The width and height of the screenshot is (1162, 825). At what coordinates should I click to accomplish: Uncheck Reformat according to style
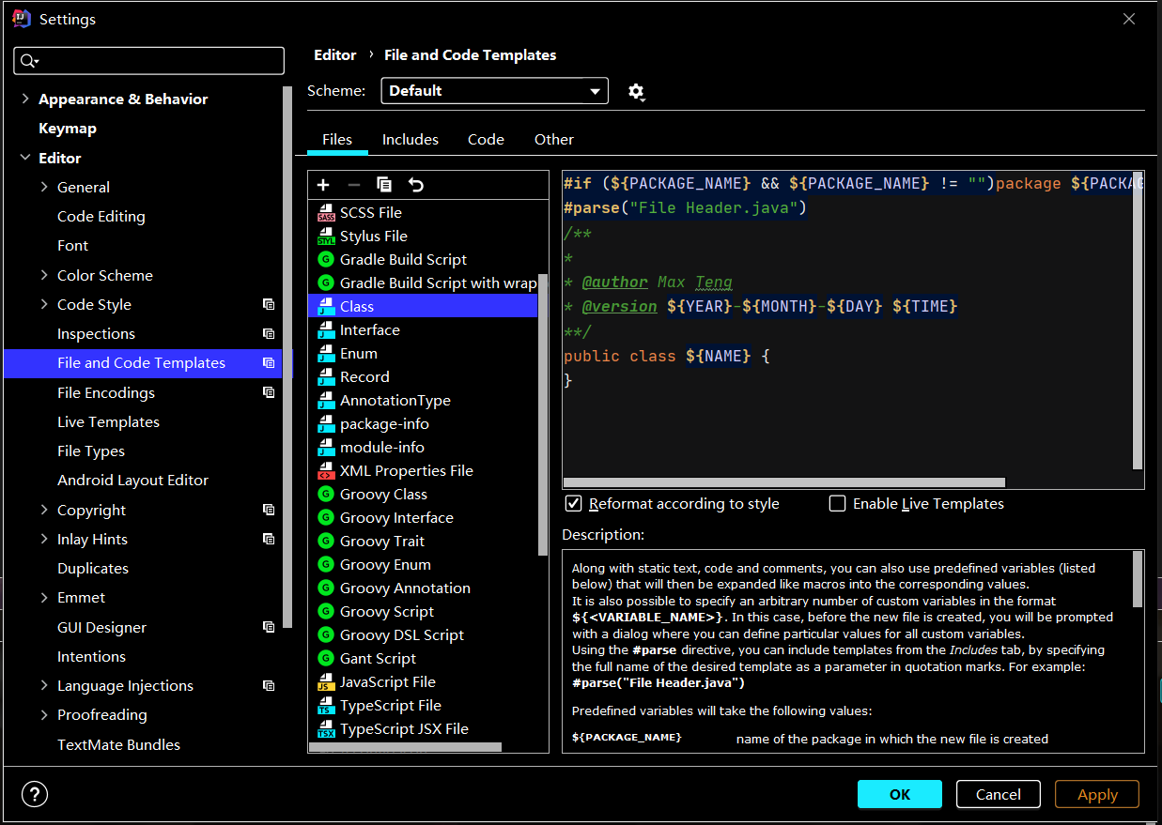point(574,504)
